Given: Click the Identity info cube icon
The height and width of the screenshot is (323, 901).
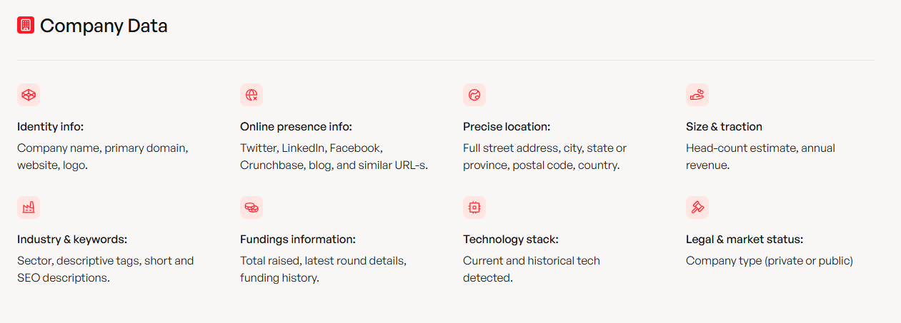Looking at the screenshot, I should pos(29,95).
